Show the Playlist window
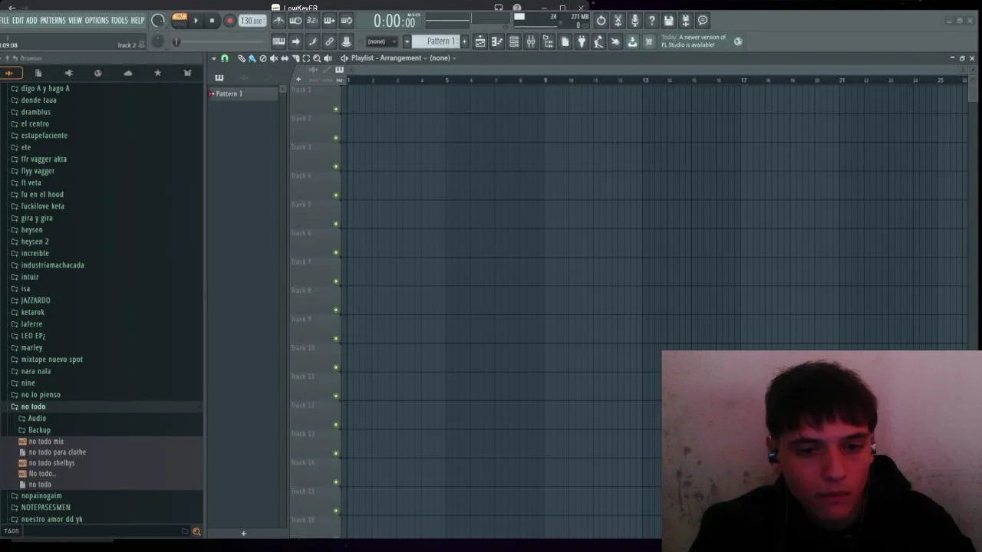The image size is (982, 552). (x=480, y=41)
